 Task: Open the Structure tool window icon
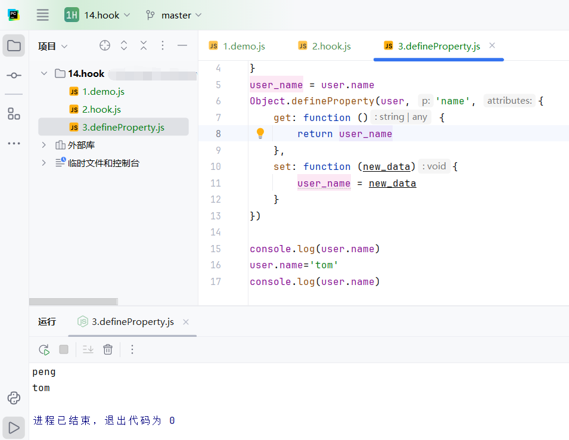click(14, 114)
